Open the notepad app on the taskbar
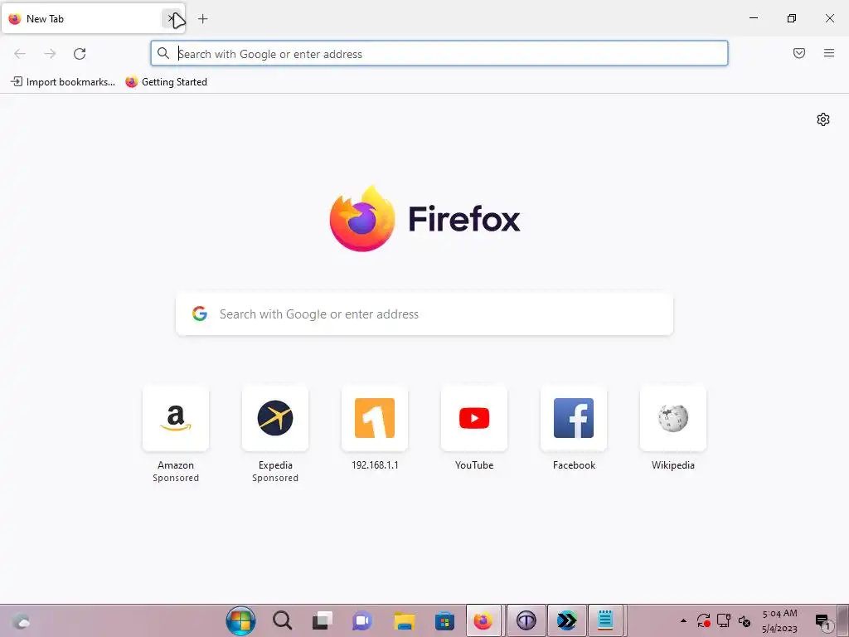Image resolution: width=849 pixels, height=637 pixels. point(605,620)
